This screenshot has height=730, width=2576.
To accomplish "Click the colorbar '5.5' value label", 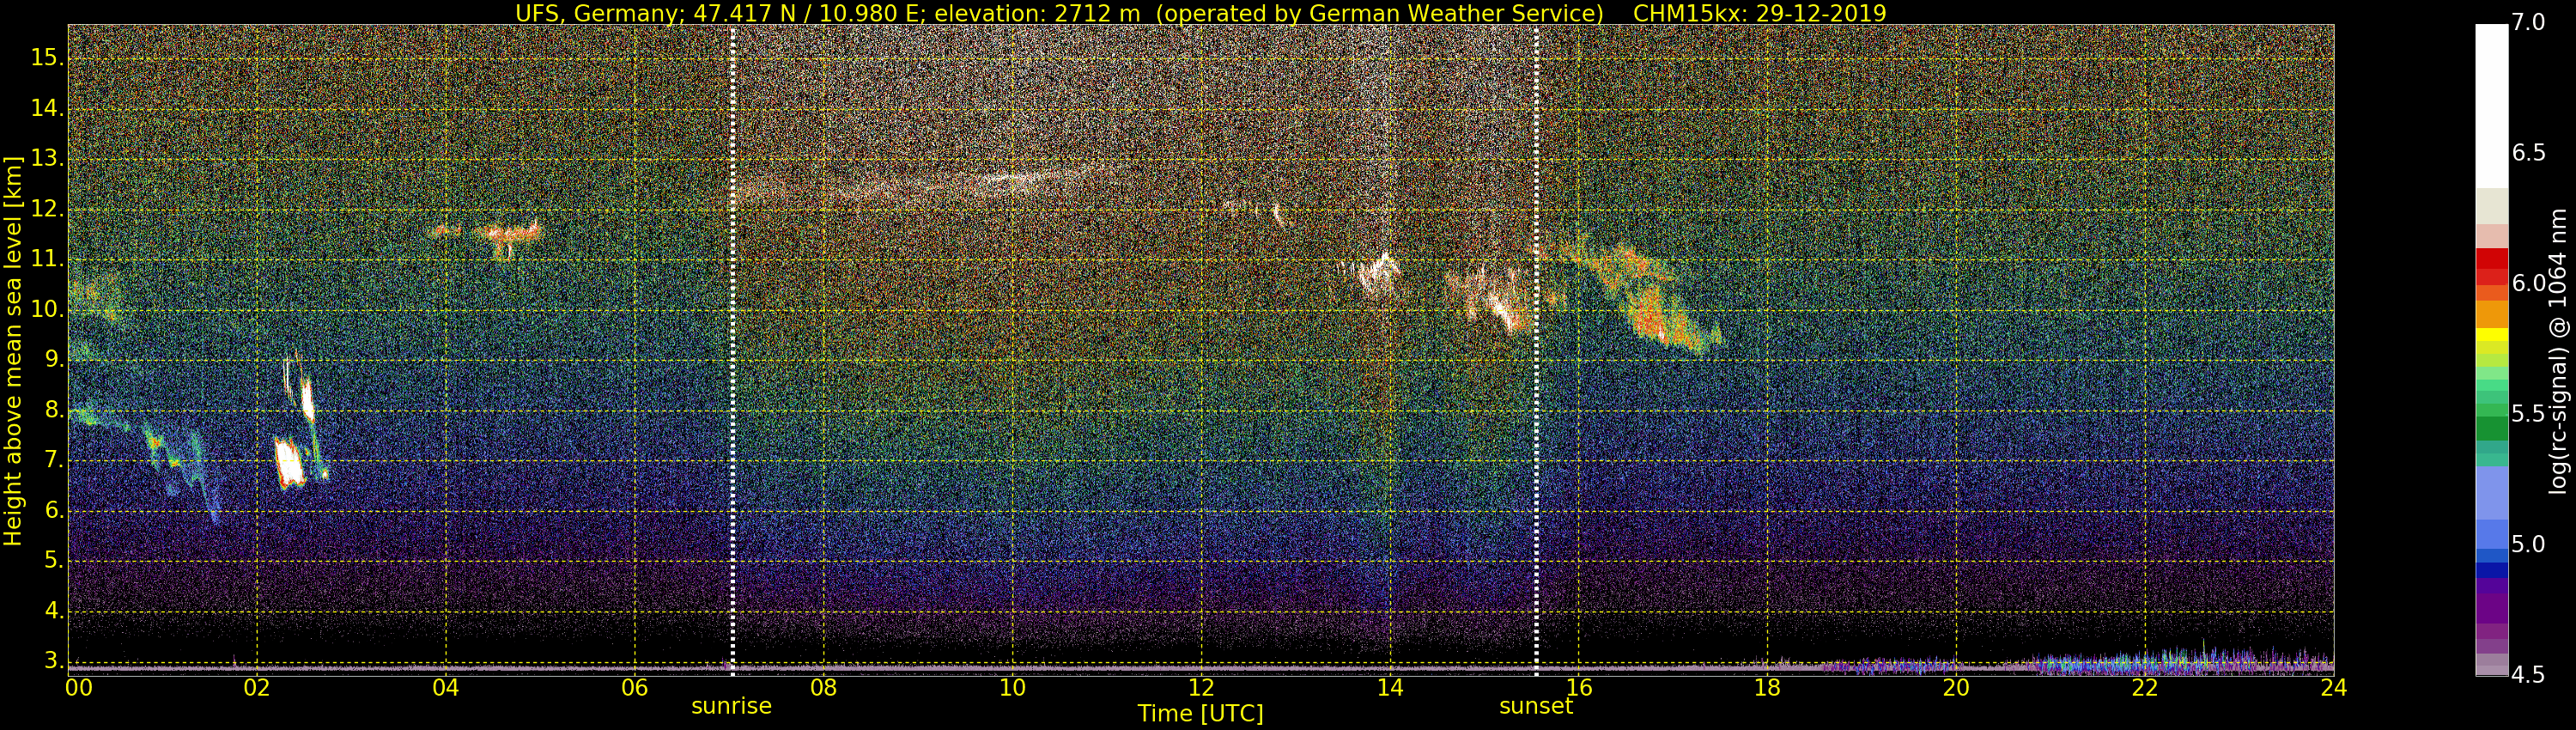I will pos(2529,414).
